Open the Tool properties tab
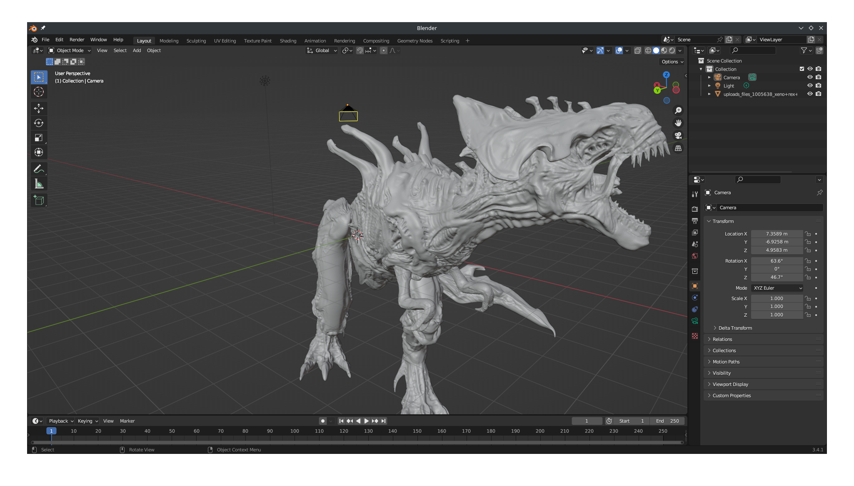The width and height of the screenshot is (854, 486). tap(694, 194)
